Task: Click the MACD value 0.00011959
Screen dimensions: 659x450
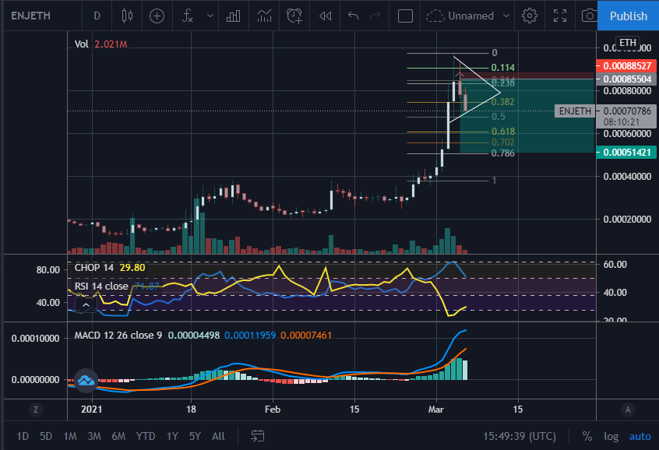Action: click(x=250, y=336)
